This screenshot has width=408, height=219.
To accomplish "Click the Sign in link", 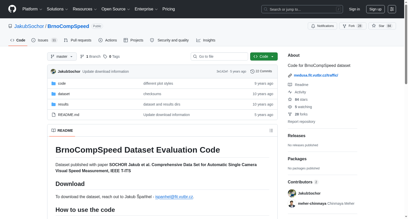I will (x=354, y=9).
